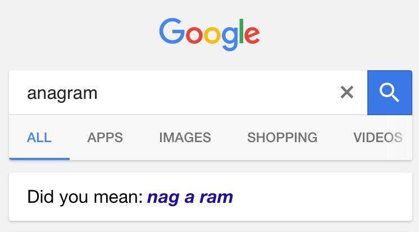419x232 pixels.
Task: Select the ALL results tab
Action: (x=39, y=138)
